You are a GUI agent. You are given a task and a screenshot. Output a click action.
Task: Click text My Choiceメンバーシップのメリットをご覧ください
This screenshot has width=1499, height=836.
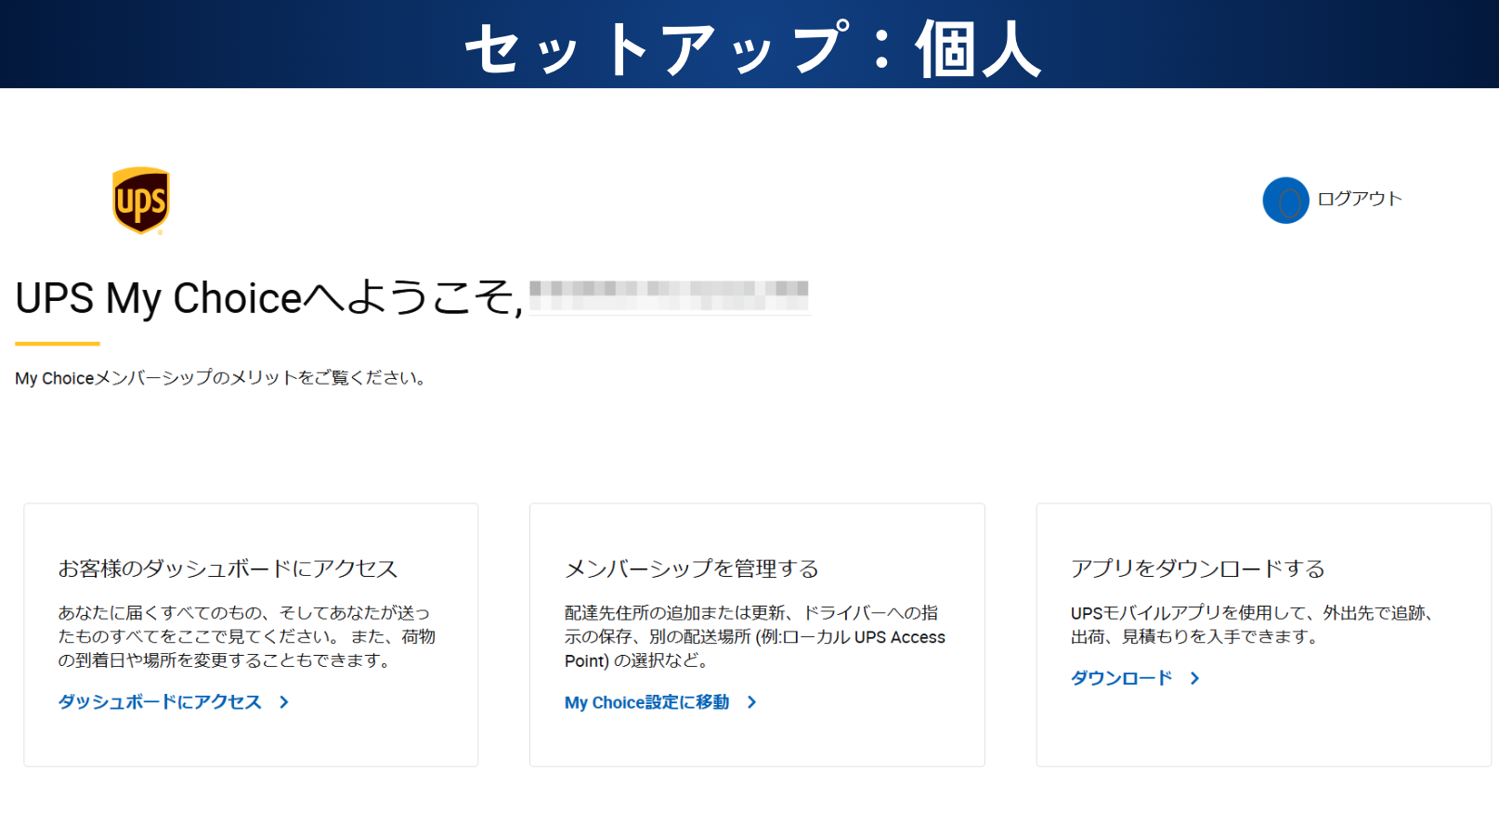[x=220, y=378]
